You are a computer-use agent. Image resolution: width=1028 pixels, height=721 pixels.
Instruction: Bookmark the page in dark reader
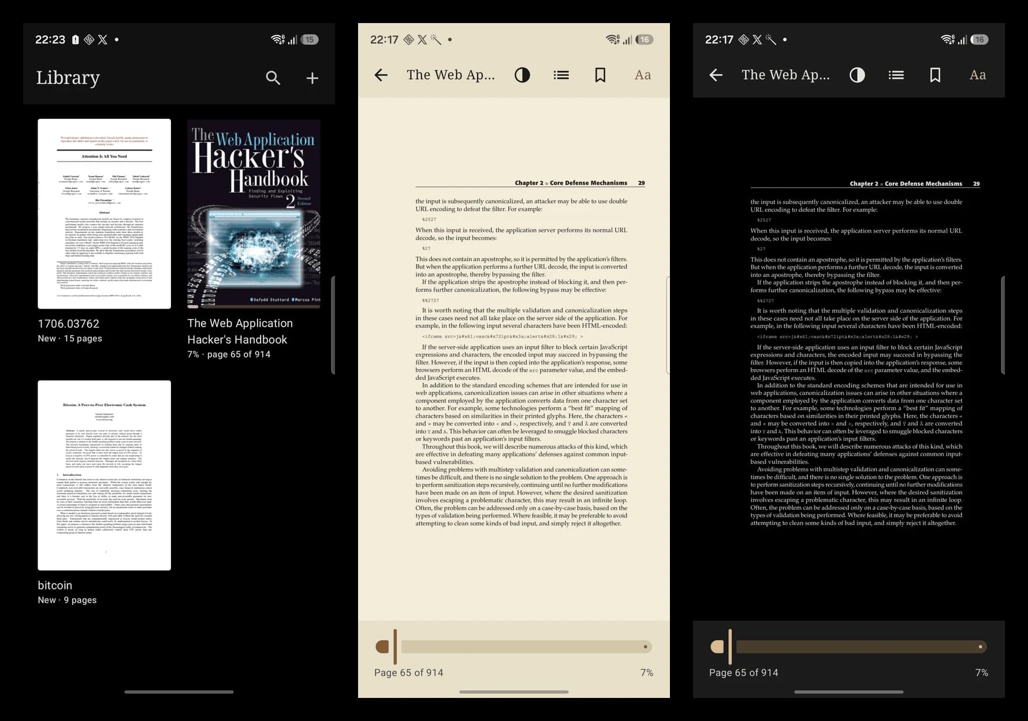coord(935,75)
